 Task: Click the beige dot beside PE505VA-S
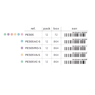point(22,55)
